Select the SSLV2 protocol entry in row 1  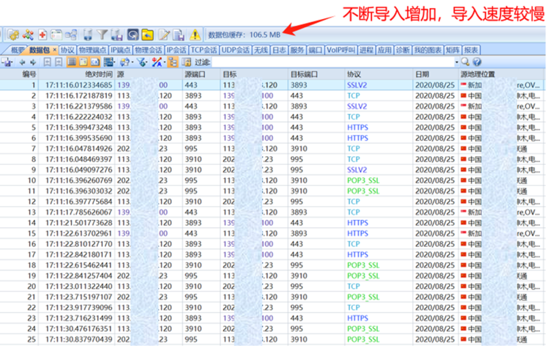pyautogui.click(x=356, y=85)
